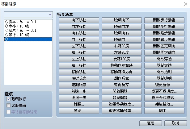Select the first 等待：10 幀 row

click(x=28, y=26)
